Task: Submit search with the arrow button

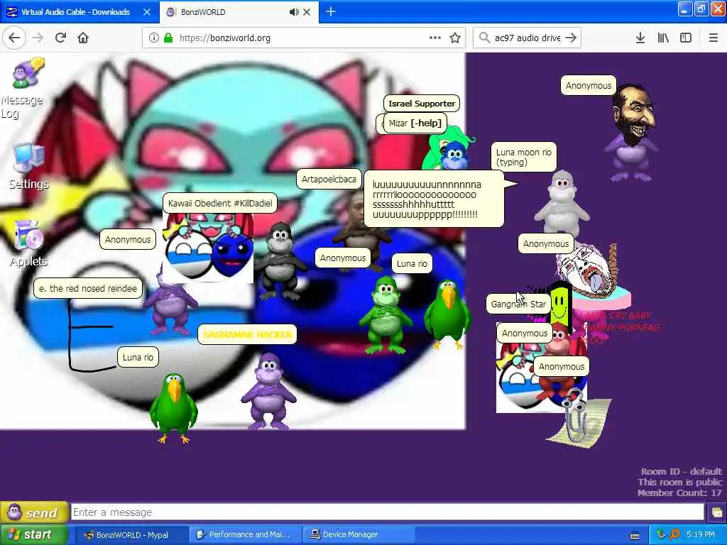Action: click(572, 38)
